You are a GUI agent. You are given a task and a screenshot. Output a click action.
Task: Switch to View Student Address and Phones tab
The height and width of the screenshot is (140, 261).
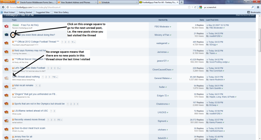coord(77,2)
